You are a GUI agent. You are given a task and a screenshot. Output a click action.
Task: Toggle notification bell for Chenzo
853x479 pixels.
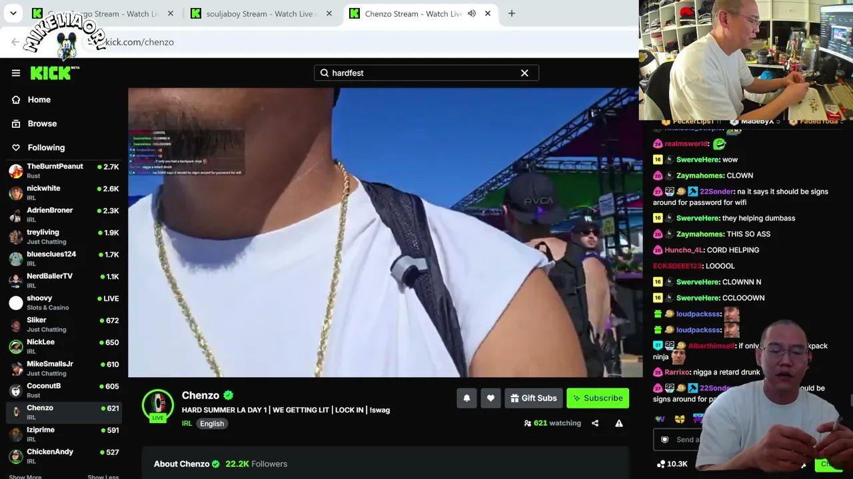pos(466,399)
